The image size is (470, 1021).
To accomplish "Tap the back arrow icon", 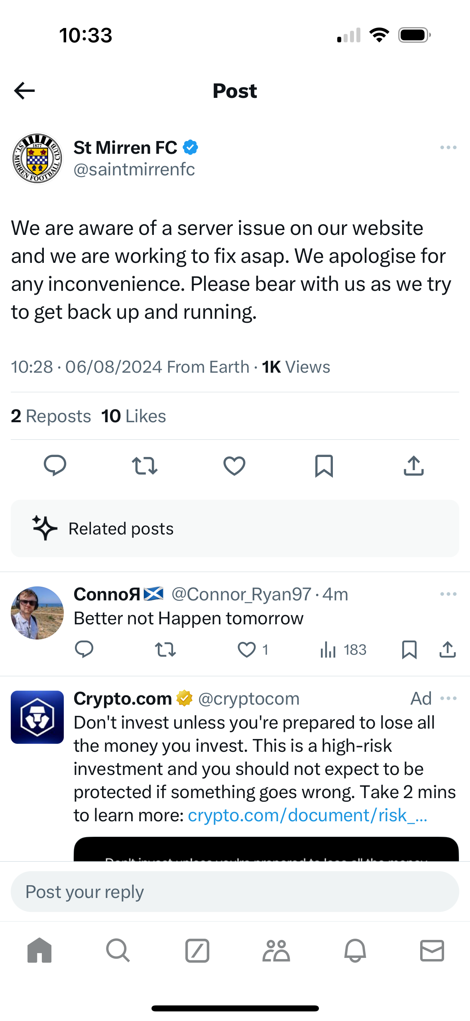I will (x=24, y=91).
